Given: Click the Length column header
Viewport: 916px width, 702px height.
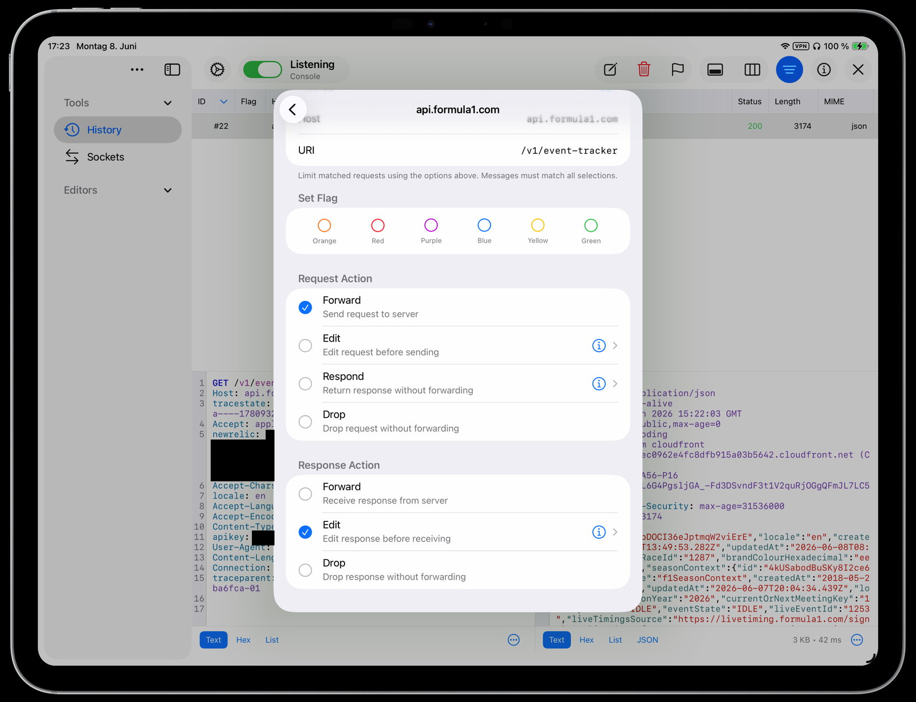Looking at the screenshot, I should click(x=787, y=102).
